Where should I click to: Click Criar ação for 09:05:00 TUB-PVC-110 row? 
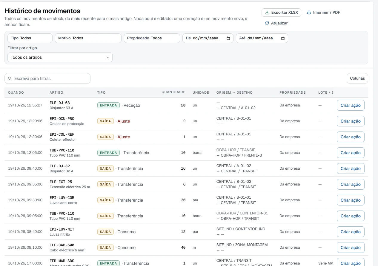click(x=351, y=216)
